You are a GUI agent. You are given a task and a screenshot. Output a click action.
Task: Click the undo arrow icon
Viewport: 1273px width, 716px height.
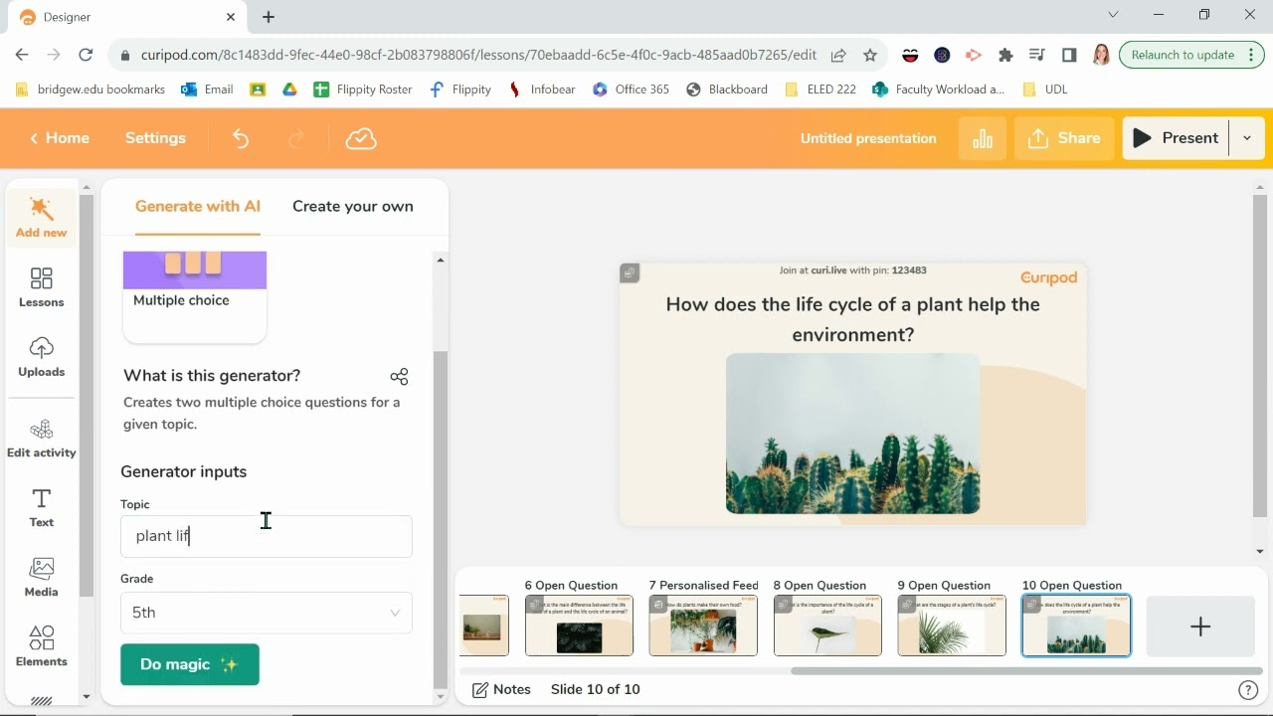(x=240, y=138)
